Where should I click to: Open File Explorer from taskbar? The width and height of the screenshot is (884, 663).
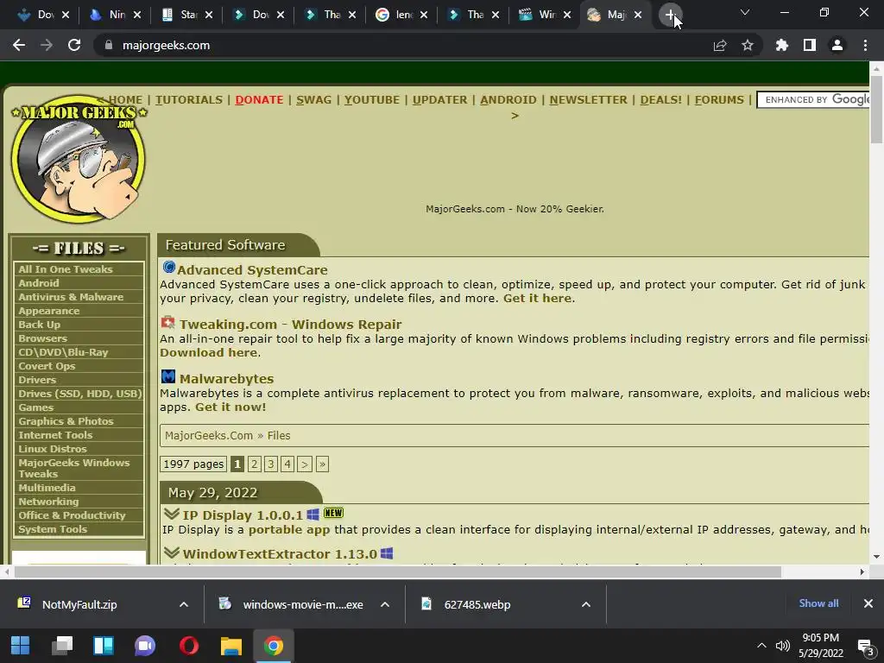pos(231,646)
